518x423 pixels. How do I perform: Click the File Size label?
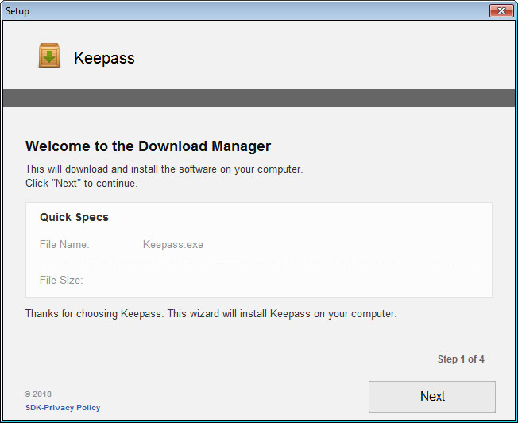click(x=61, y=280)
